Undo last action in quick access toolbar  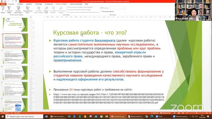[9, 1]
